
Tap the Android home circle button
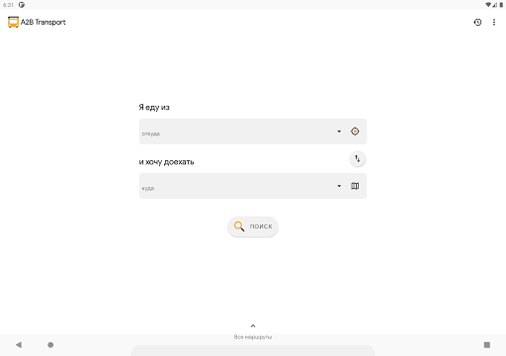click(50, 345)
